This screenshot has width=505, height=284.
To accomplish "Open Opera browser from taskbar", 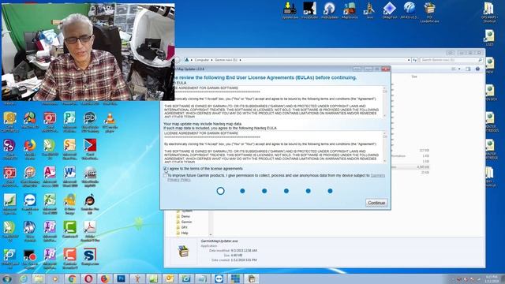I will [x=88, y=278].
